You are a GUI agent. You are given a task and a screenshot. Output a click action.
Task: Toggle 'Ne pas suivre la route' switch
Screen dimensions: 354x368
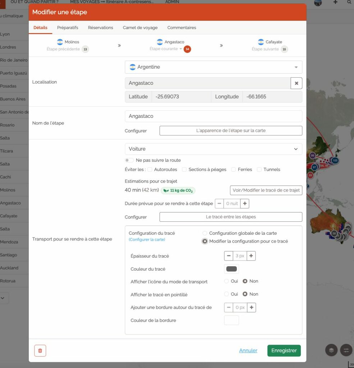pos(129,160)
